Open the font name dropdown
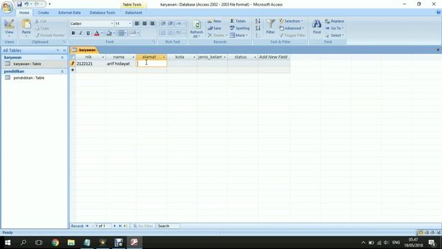The image size is (442, 249). [112, 24]
